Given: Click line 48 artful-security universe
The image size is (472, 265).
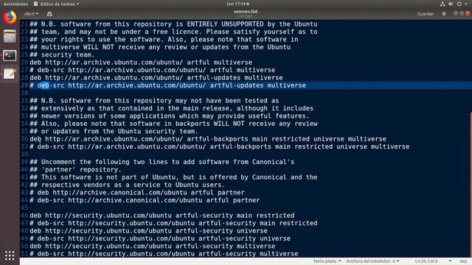Looking at the screenshot, I should click(148, 230).
